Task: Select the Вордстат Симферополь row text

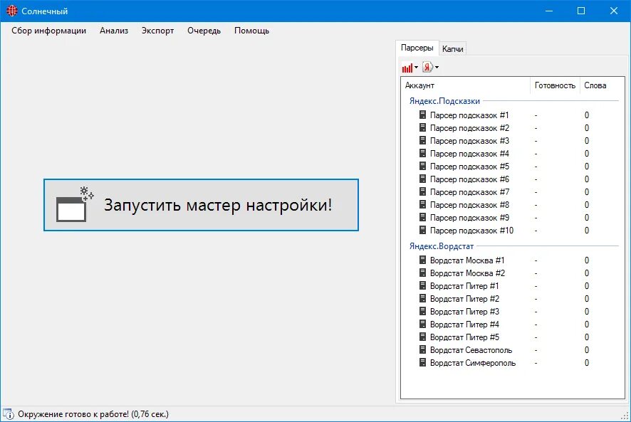Action: pos(473,363)
